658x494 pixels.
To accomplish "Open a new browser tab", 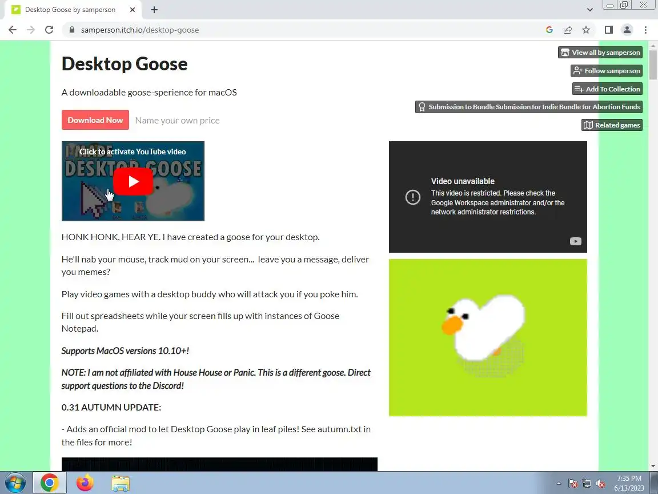I will (x=154, y=10).
